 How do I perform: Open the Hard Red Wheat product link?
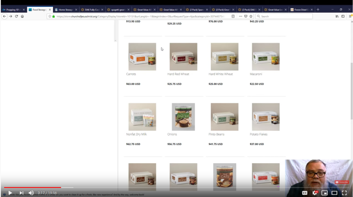(x=178, y=74)
